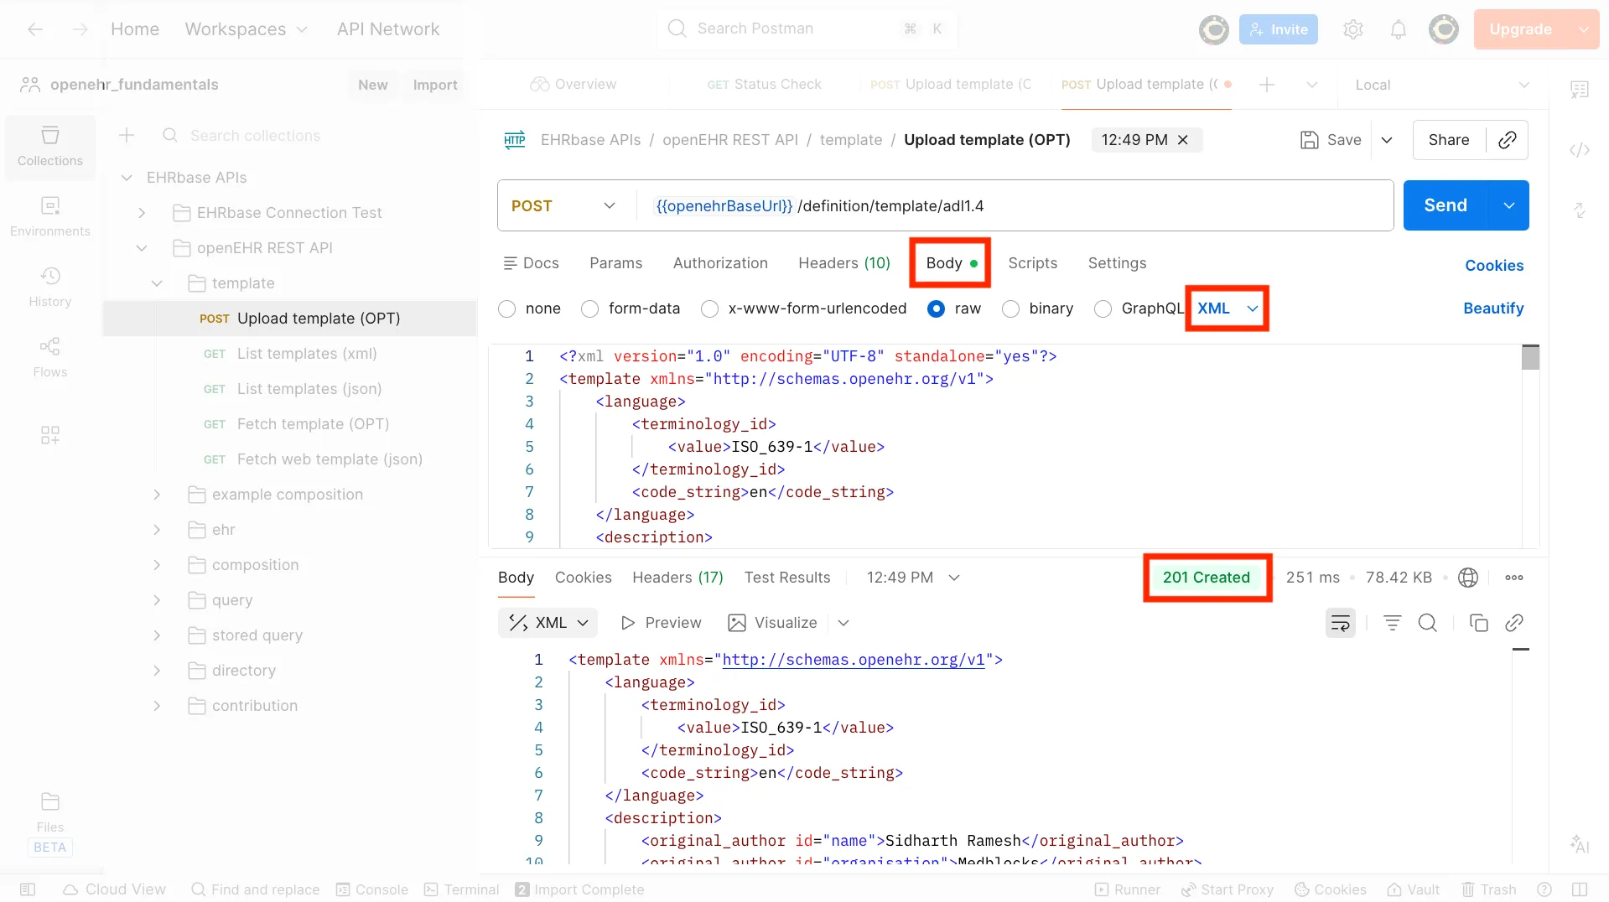Open the Local environment selector
The height and width of the screenshot is (902, 1609).
pyautogui.click(x=1440, y=84)
